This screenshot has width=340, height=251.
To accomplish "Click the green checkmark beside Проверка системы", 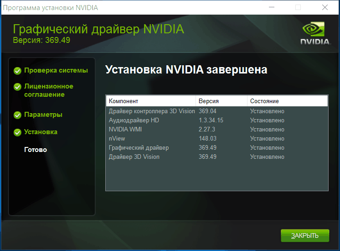I will point(17,71).
